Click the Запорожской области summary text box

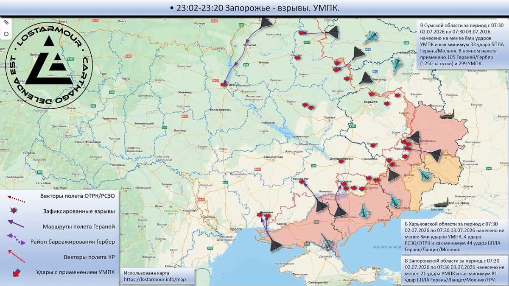[455, 270]
